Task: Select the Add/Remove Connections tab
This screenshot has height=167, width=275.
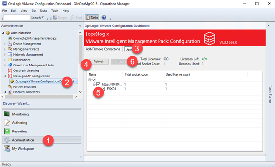Action: pos(103,49)
